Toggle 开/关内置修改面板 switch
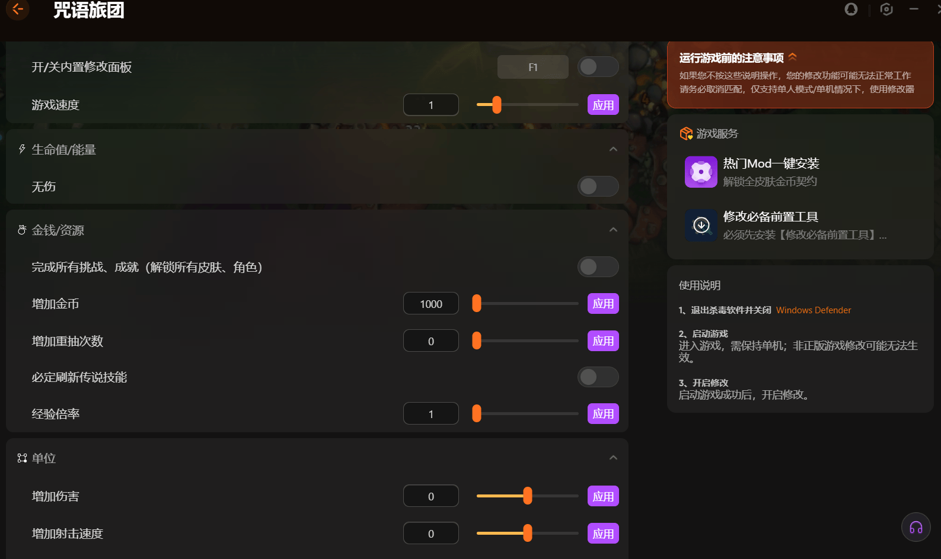The height and width of the screenshot is (559, 941). pyautogui.click(x=598, y=67)
